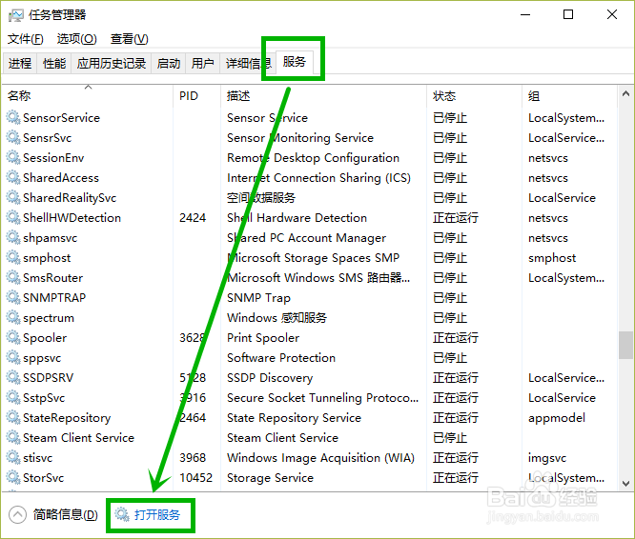
Task: Click the gear icon beside StorSvc
Action: click(x=13, y=478)
